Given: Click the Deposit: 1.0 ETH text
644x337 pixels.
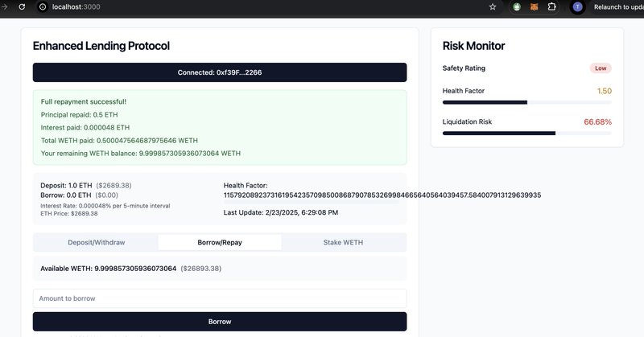Looking at the screenshot, I should 66,186.
